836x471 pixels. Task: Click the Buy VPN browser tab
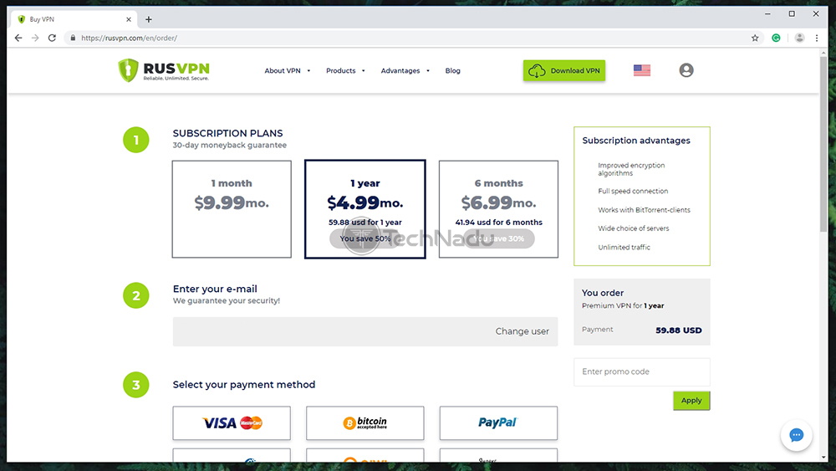pos(74,19)
